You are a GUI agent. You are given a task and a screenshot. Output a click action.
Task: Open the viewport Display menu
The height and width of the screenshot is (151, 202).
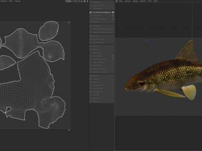[136, 1]
